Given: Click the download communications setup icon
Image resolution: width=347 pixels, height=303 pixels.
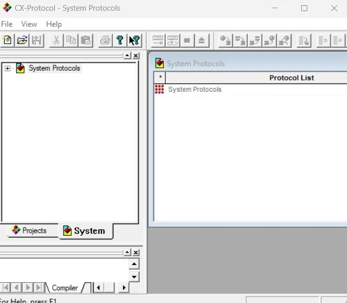Looking at the screenshot, I should tap(304, 41).
